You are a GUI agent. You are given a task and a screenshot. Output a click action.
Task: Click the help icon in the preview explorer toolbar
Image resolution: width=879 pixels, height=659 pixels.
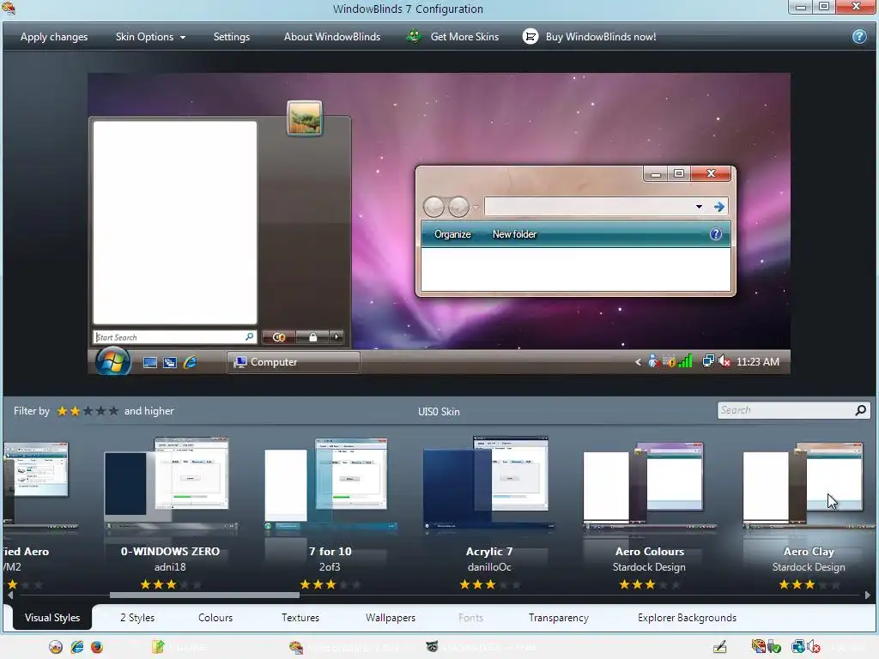(x=716, y=234)
